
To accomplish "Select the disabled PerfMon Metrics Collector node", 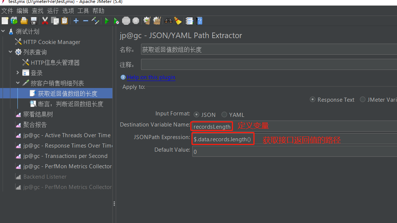I will [68, 187].
